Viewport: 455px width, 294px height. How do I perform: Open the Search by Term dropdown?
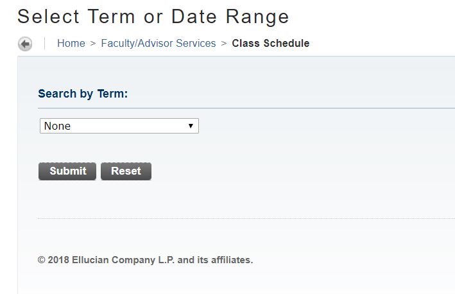(x=119, y=126)
